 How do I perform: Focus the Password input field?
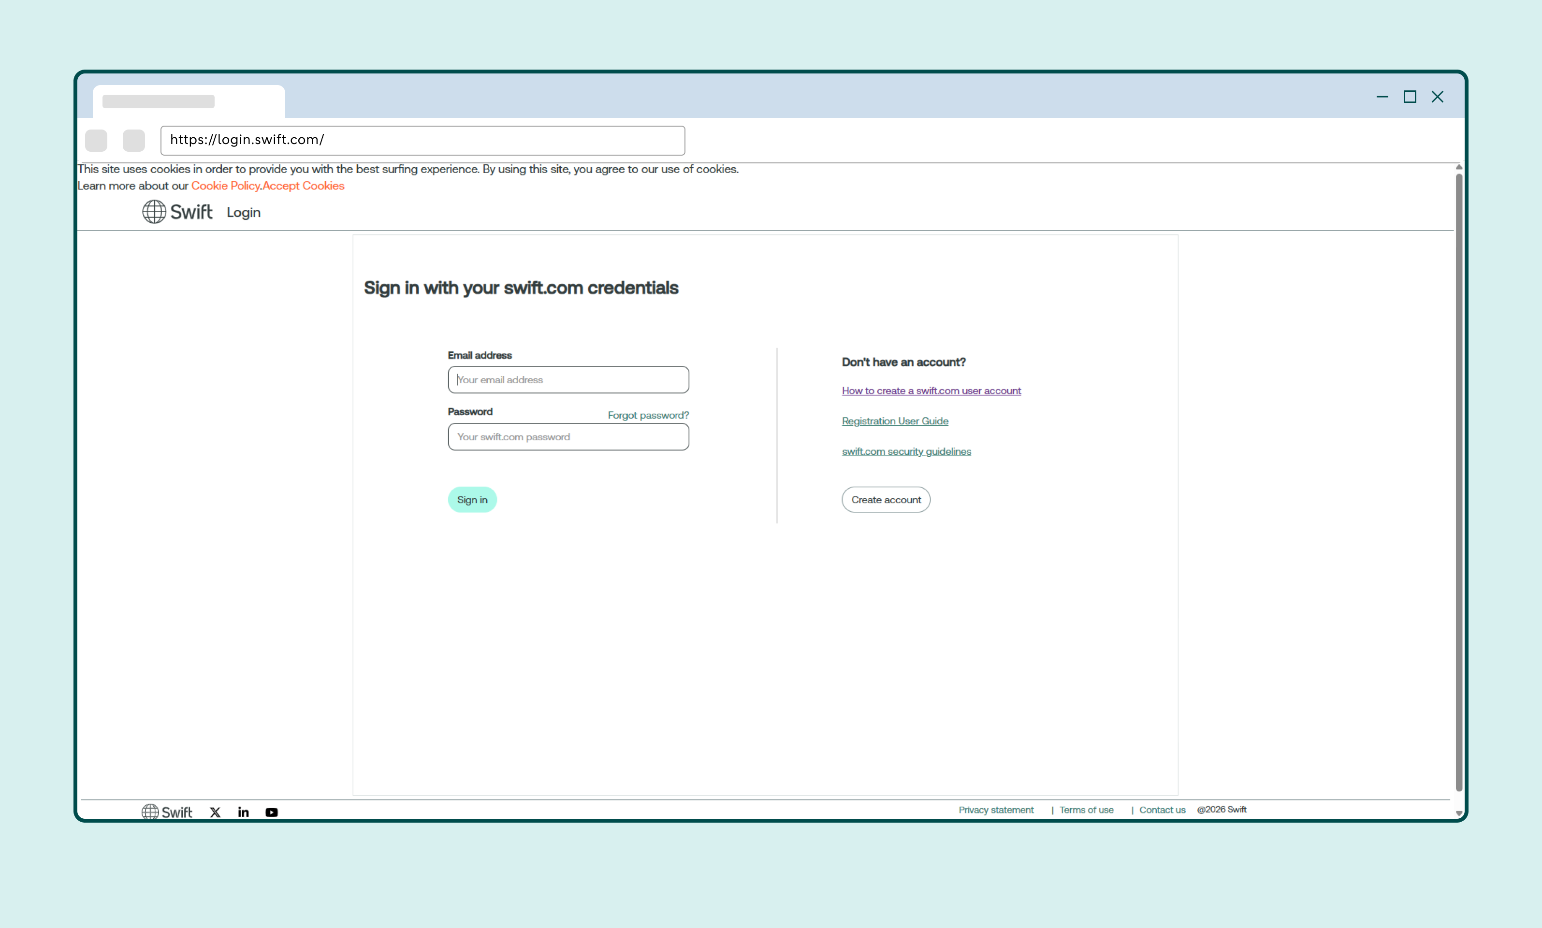tap(568, 436)
